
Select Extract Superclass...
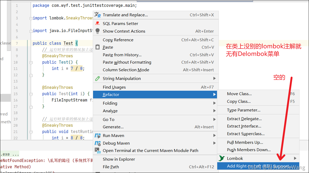[258, 134]
